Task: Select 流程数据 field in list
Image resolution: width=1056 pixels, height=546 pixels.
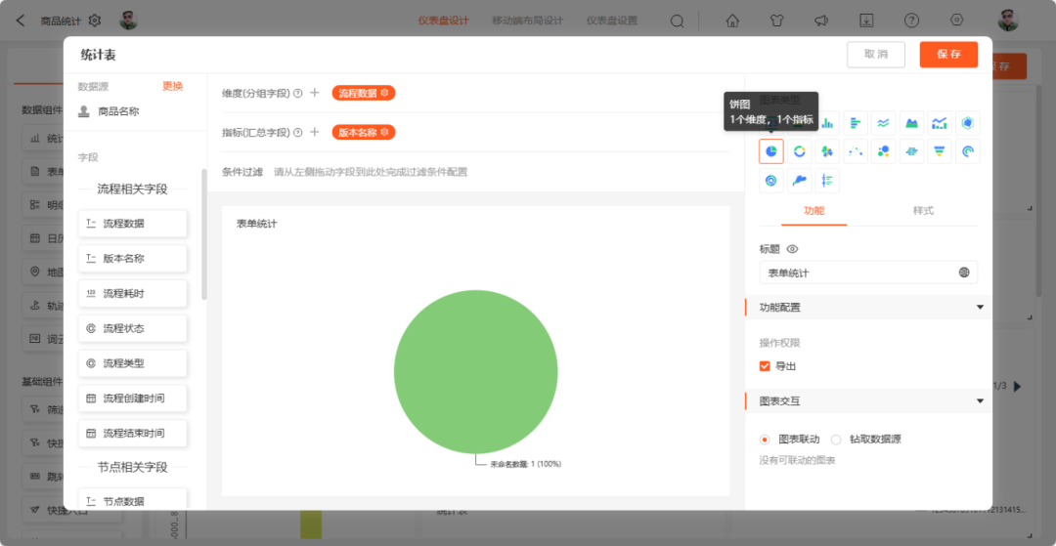Action: (x=133, y=224)
